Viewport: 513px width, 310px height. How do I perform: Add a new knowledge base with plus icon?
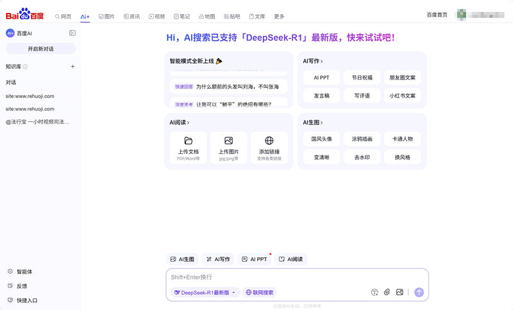click(x=72, y=67)
